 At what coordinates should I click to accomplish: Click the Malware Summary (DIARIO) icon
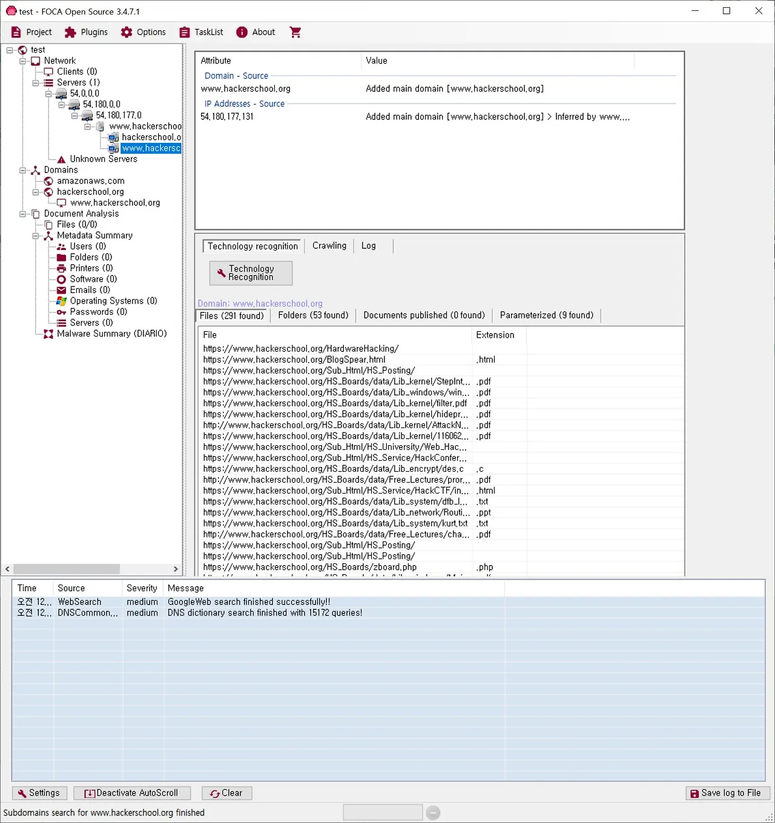click(48, 334)
